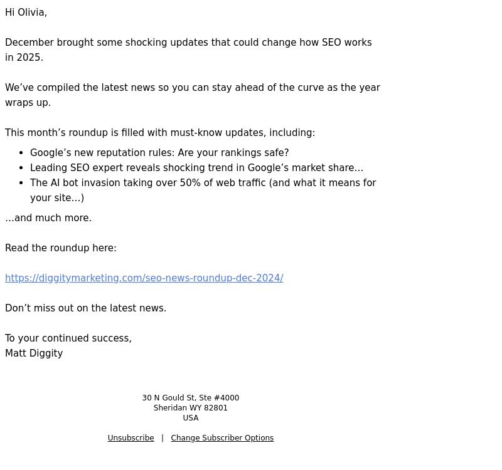Open the diggitymarketing SEO news roundup link
Image resolution: width=502 pixels, height=470 pixels.
(144, 278)
